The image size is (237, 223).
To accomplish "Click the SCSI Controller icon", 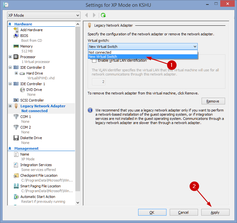I will 16,100.
